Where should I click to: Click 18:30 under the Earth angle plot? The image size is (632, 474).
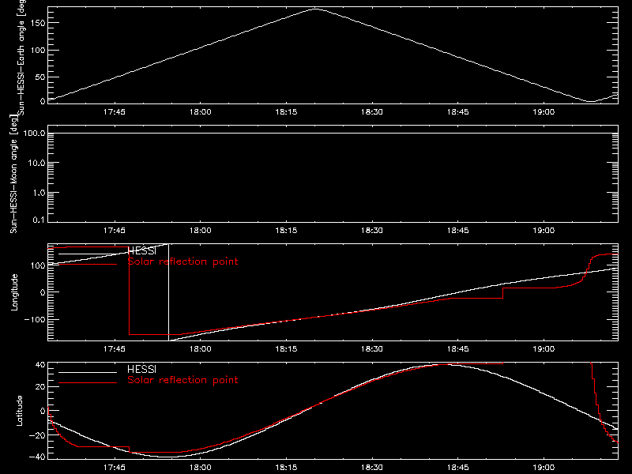tap(372, 112)
